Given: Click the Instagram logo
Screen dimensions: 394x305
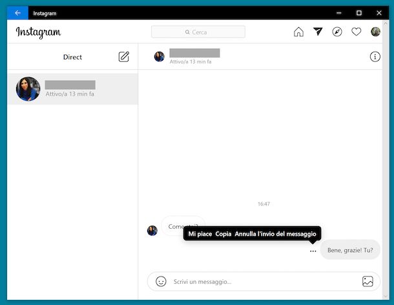Looking at the screenshot, I should tap(38, 32).
